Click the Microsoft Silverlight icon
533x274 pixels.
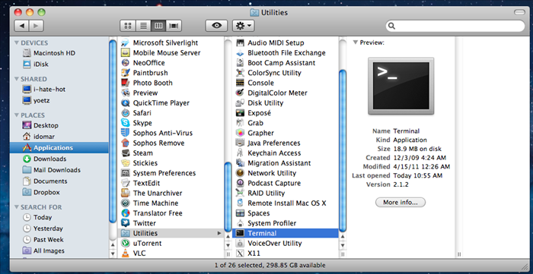[126, 43]
